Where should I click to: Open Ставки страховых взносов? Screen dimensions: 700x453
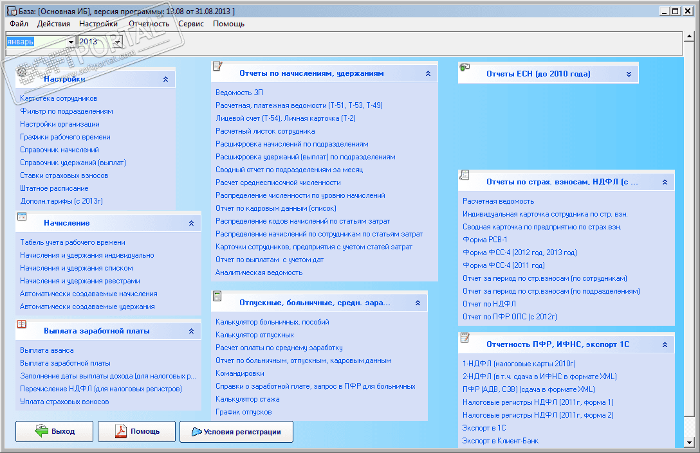pos(64,175)
